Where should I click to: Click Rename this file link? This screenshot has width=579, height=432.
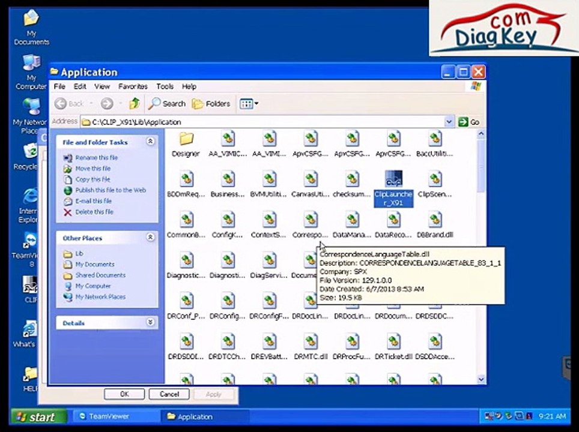96,158
